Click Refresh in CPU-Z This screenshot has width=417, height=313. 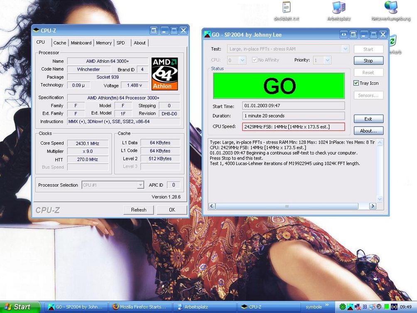pos(139,210)
